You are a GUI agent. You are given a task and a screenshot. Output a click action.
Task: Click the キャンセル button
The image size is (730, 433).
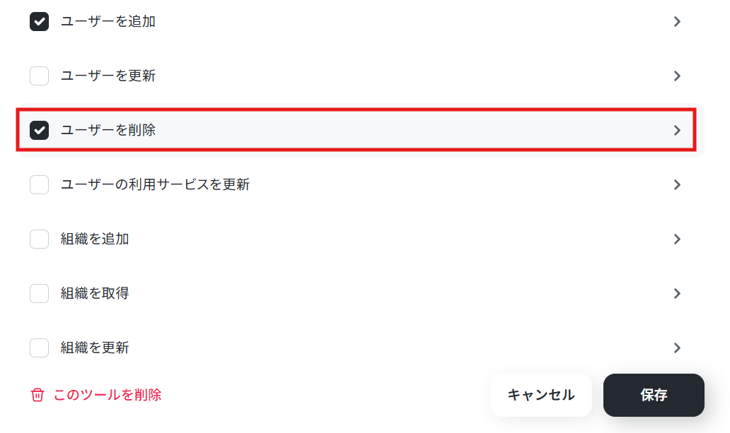[x=541, y=395]
